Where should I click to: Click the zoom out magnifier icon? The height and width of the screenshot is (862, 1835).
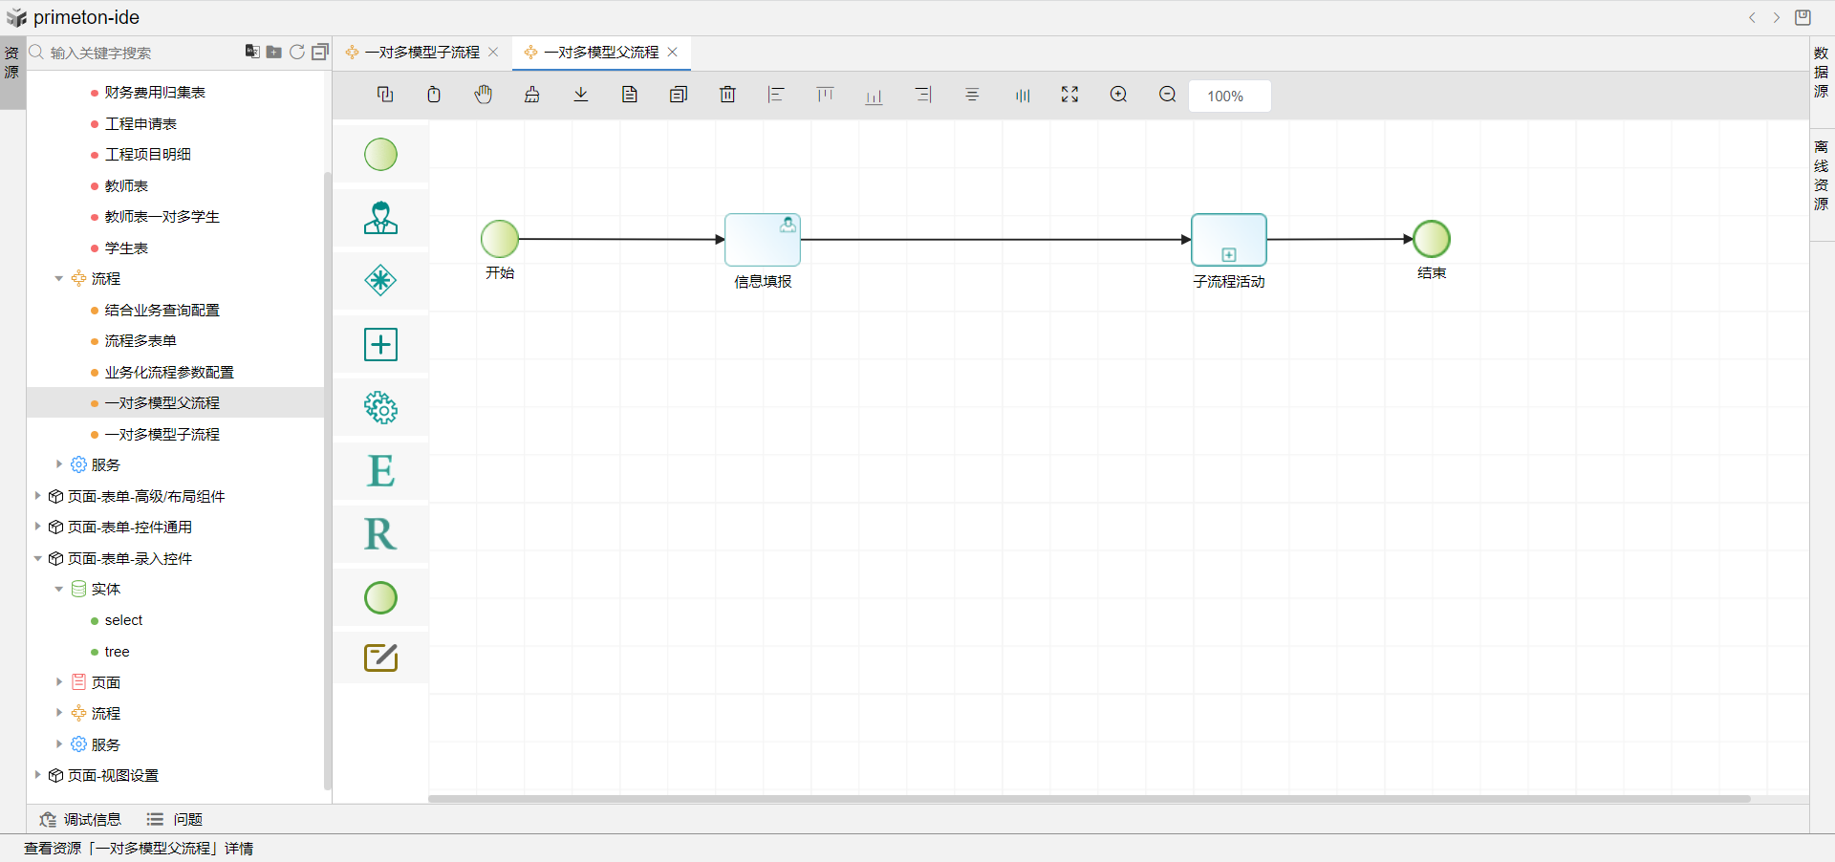(1167, 95)
